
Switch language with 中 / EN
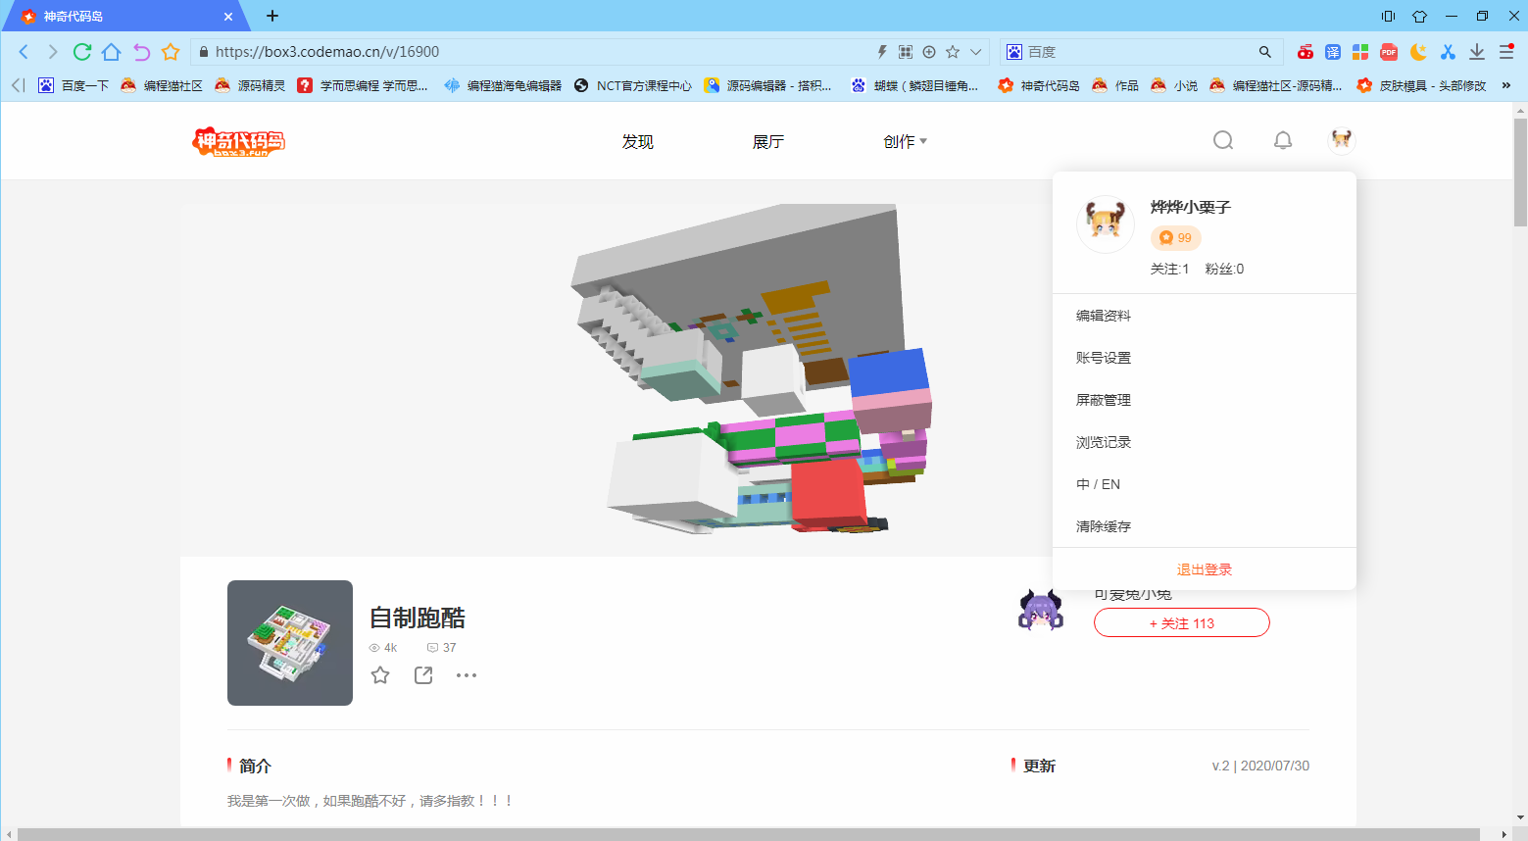[x=1098, y=484]
